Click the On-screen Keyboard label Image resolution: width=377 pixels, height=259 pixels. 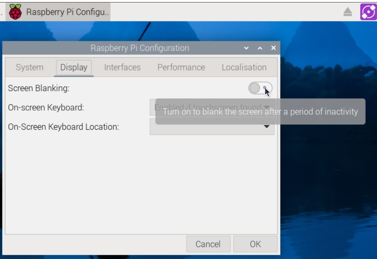46,107
